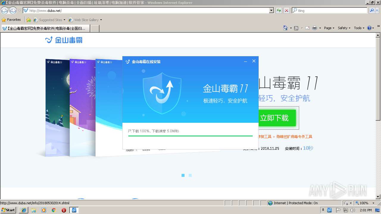The image size is (381, 214).
Task: Open the search provider dropdown arrow
Action: click(x=377, y=10)
